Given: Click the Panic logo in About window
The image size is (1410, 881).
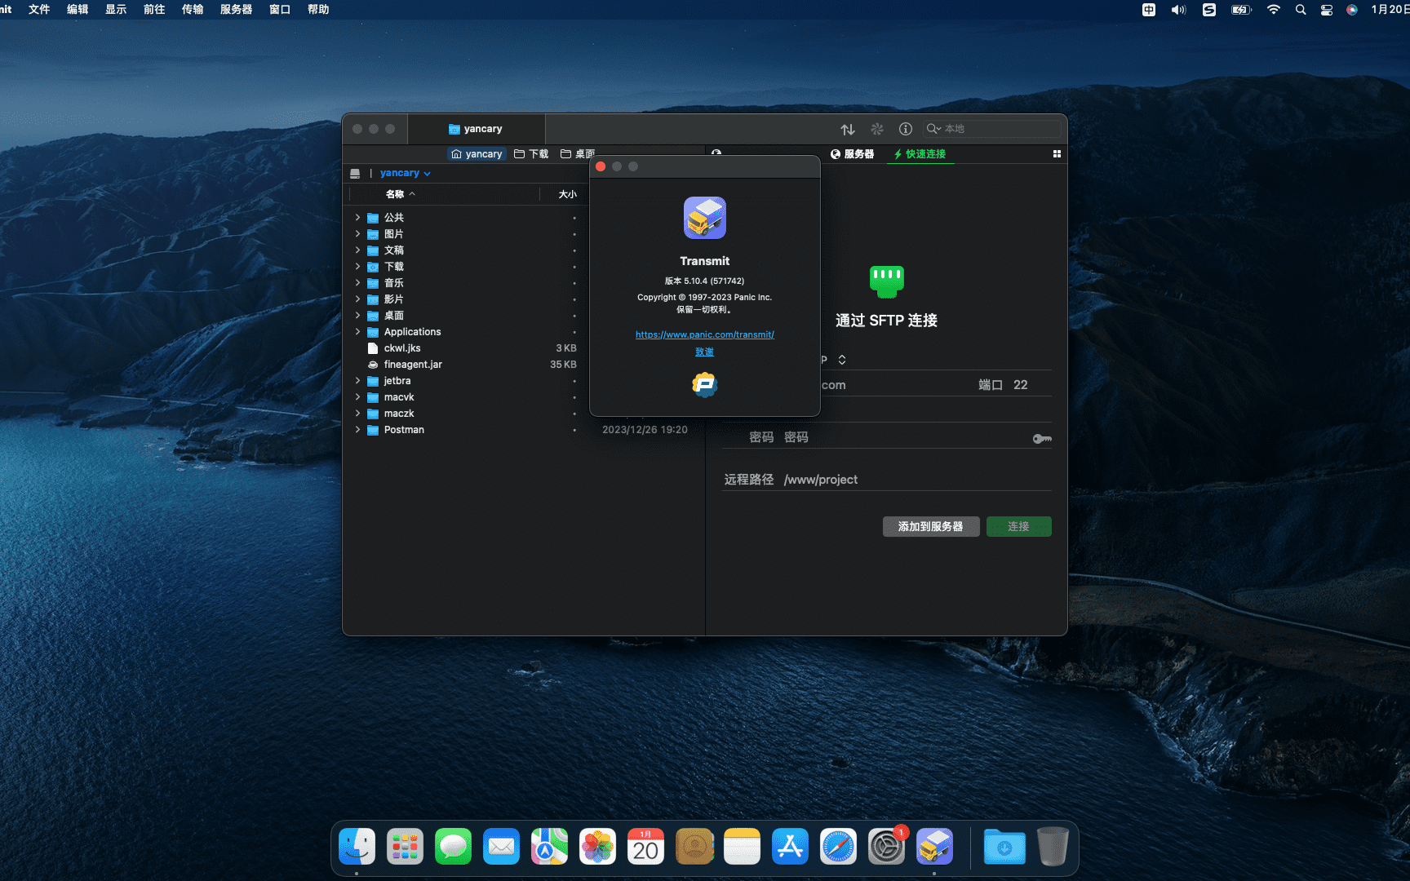Looking at the screenshot, I should pyautogui.click(x=705, y=384).
